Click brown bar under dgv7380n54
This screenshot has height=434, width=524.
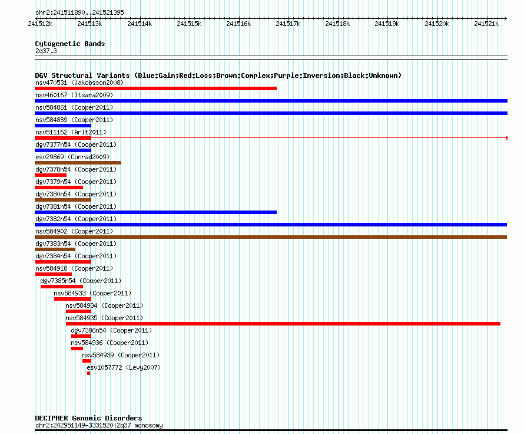(x=63, y=200)
